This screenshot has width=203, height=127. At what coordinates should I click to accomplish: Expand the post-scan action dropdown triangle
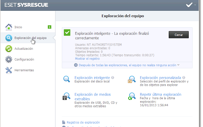tap(178, 65)
